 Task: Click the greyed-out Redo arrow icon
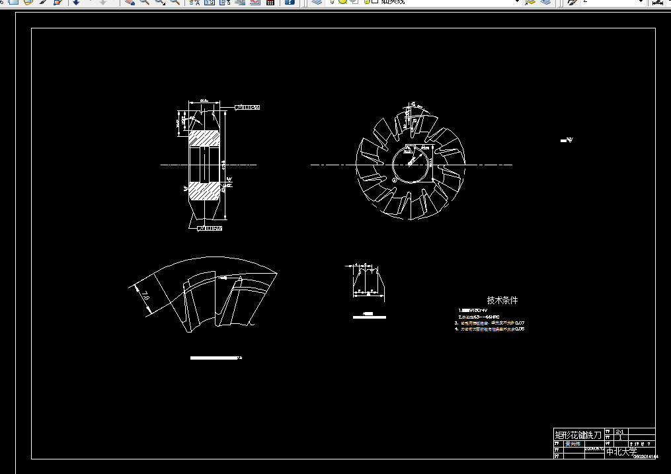pyautogui.click(x=103, y=2)
